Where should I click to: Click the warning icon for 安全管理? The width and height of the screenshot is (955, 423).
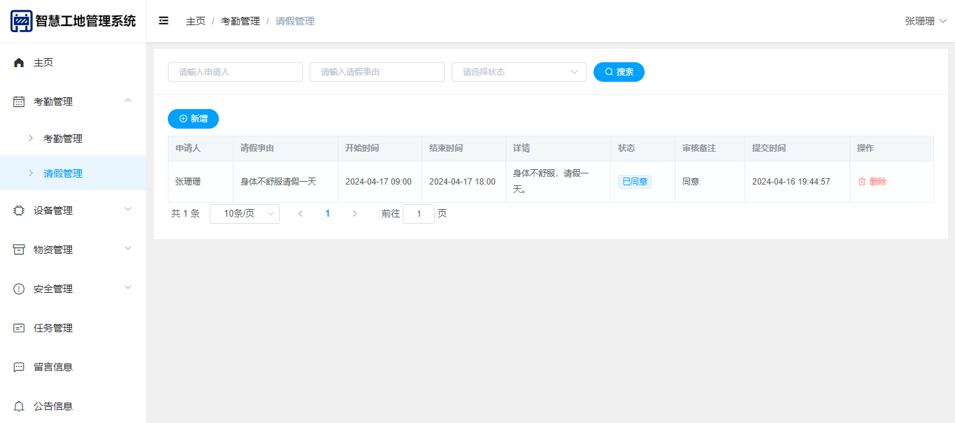click(x=19, y=289)
